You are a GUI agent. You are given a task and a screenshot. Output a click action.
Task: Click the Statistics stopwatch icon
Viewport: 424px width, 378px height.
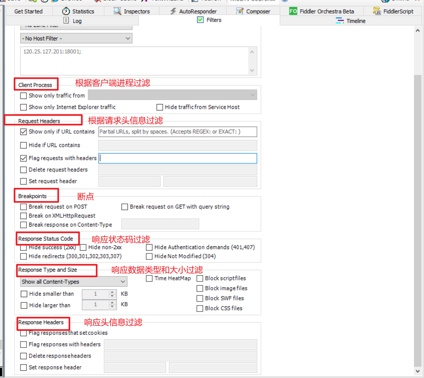pyautogui.click(x=66, y=11)
